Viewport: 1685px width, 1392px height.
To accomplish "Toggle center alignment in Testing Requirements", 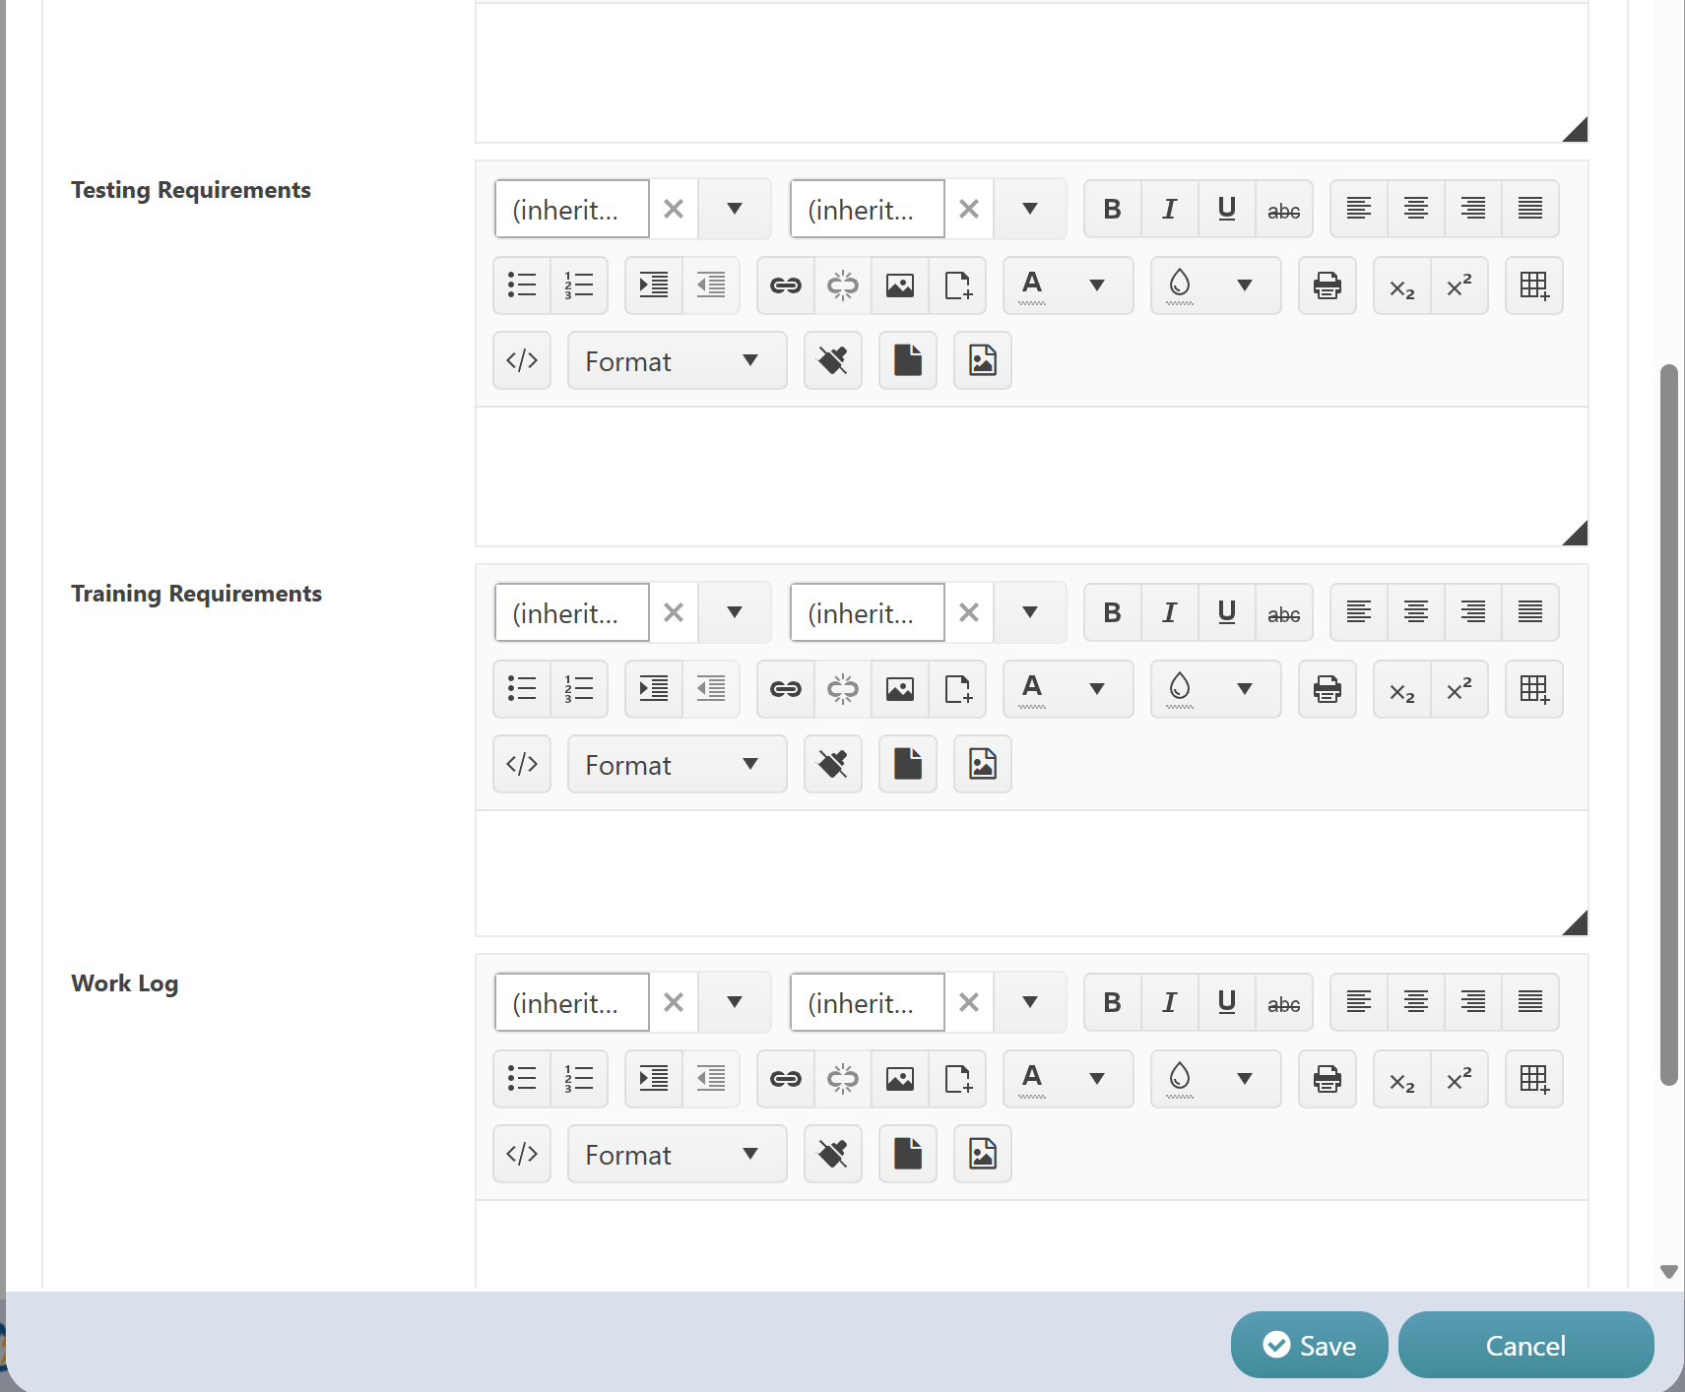I will (1416, 209).
